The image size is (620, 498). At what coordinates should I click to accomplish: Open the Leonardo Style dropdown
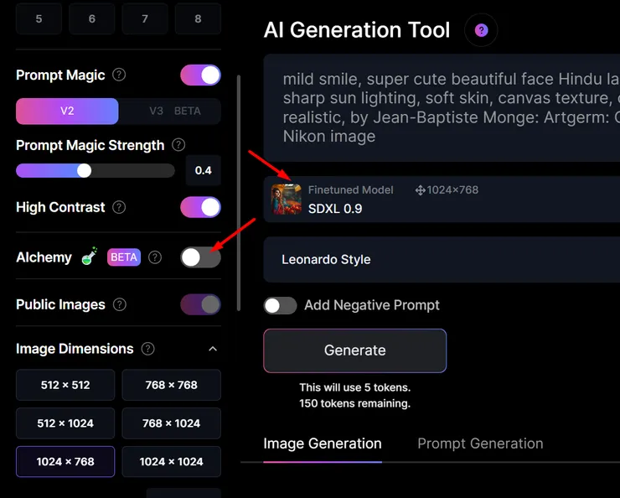point(442,259)
